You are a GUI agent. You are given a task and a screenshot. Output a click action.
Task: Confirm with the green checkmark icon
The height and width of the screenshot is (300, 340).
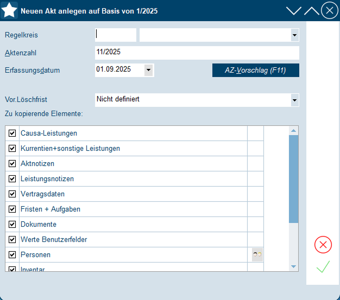[323, 267]
